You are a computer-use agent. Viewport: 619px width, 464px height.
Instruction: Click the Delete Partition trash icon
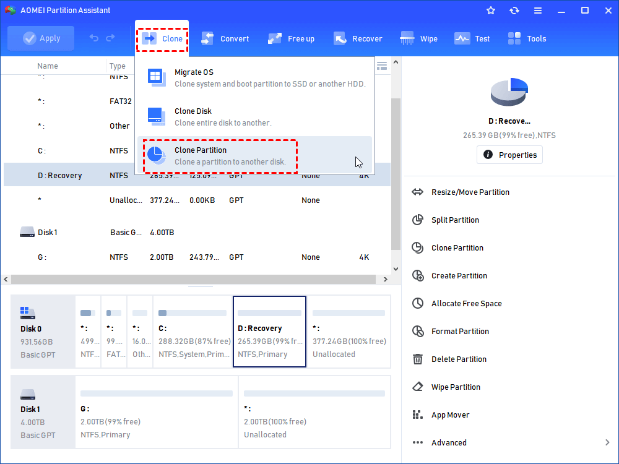[418, 359]
